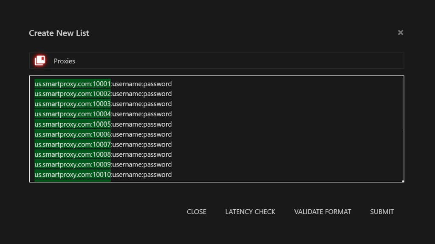Viewport: 435px width, 244px height.
Task: Place cursor on port 10001 proxy line
Action: click(103, 84)
